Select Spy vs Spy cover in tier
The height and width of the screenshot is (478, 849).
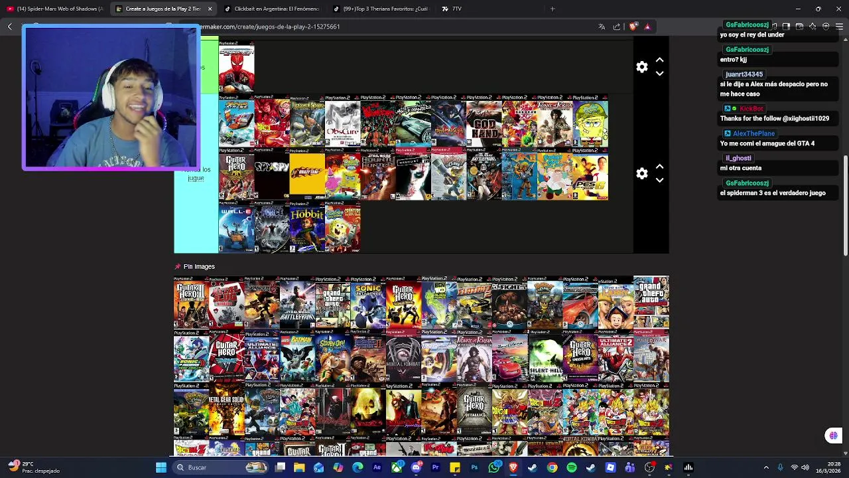[271, 174]
